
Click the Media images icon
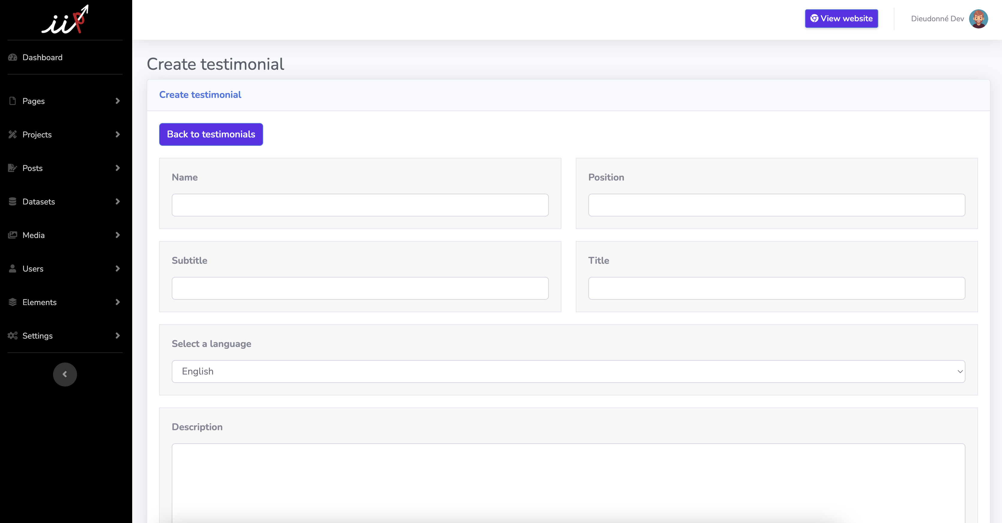point(13,235)
